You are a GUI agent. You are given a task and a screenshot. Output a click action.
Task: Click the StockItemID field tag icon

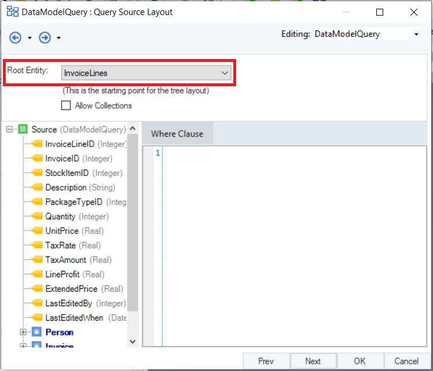[x=36, y=172]
